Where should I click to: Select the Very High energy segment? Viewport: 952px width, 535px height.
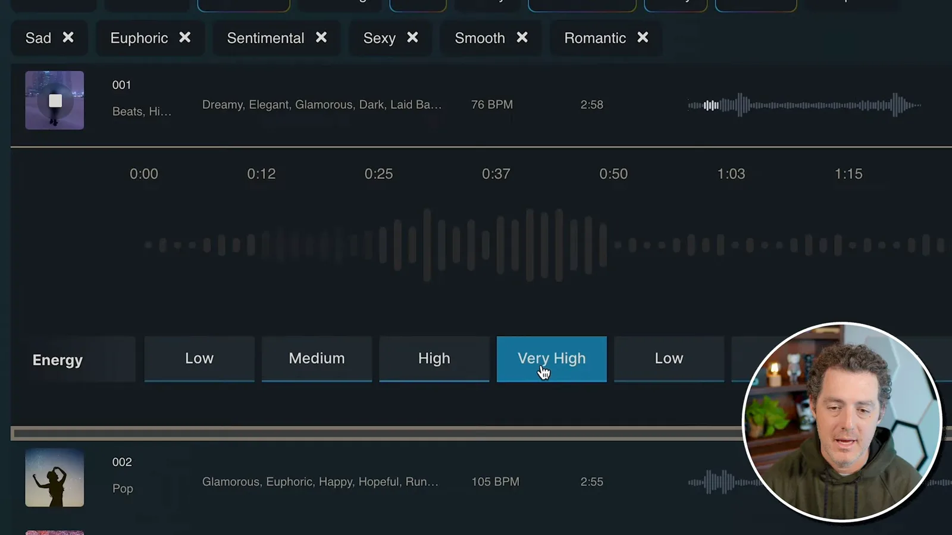coord(552,358)
